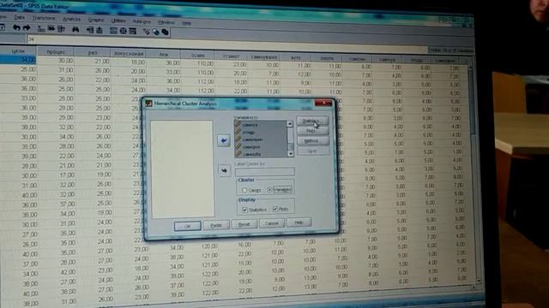Open the Variables info toolbar icon
549x308 pixels.
tap(61, 29)
